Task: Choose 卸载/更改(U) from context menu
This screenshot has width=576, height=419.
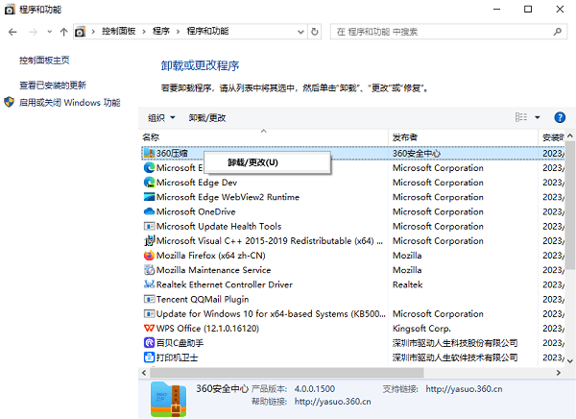Action: tap(252, 162)
